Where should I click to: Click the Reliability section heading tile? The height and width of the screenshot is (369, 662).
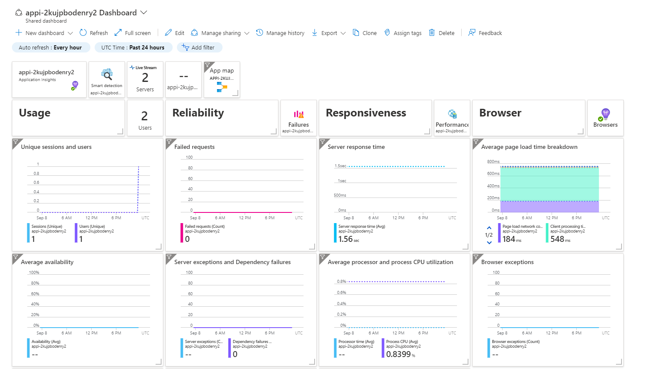tap(222, 118)
